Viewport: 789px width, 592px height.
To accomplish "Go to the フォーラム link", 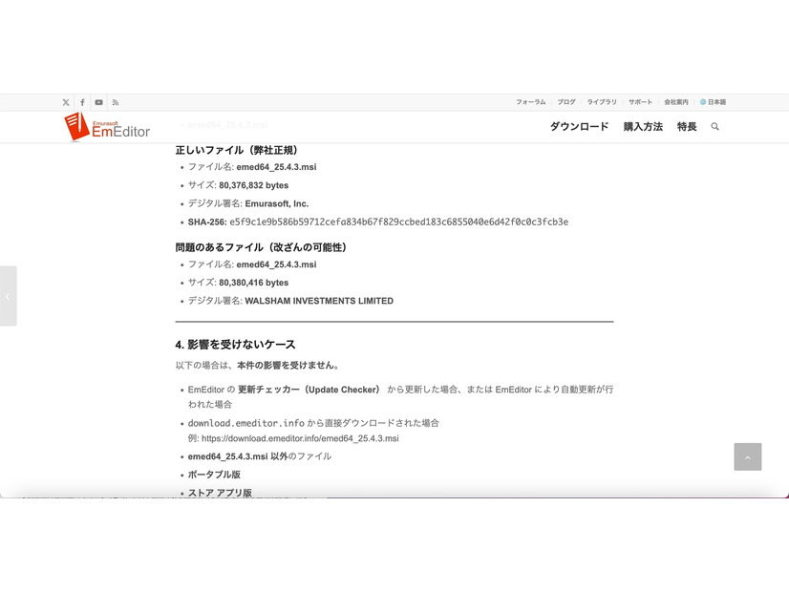I will coord(530,102).
